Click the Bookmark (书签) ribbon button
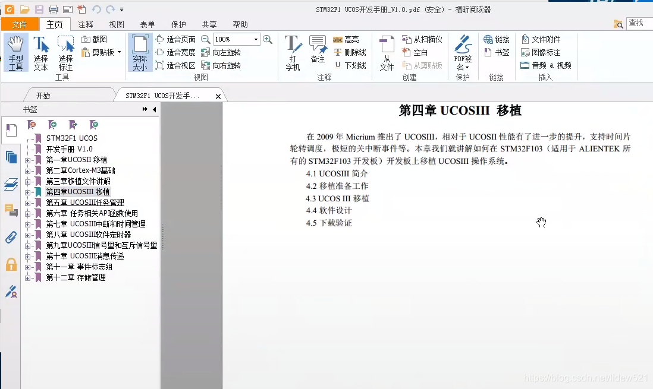653x389 pixels. point(497,52)
